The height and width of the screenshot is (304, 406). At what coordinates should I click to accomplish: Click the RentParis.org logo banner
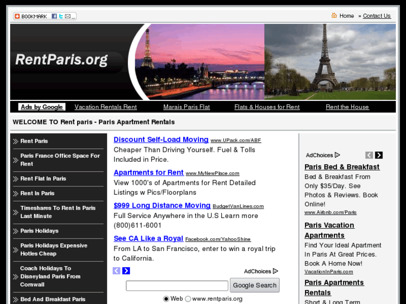pos(61,60)
